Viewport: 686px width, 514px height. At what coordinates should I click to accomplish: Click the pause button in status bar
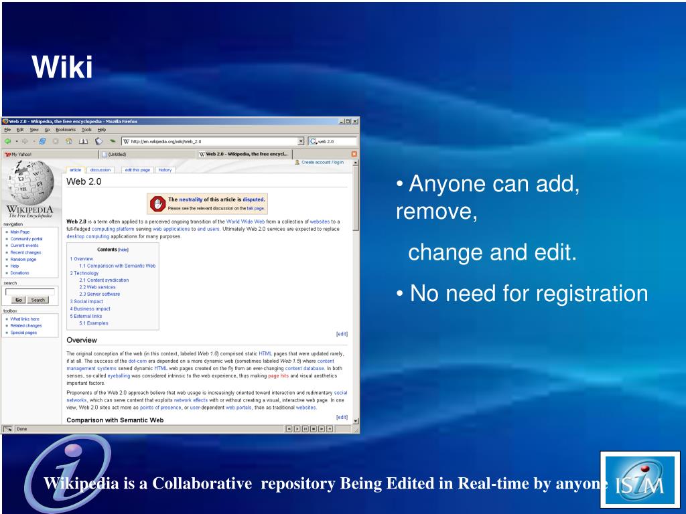tap(305, 429)
